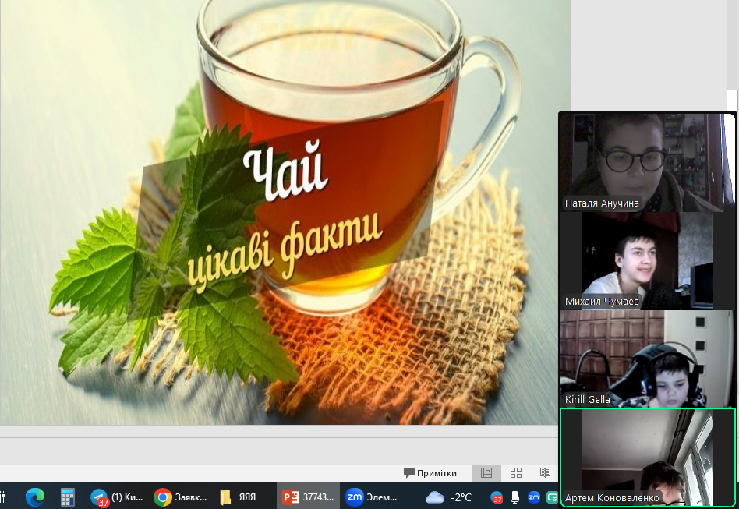Click the Telegram tray icon with badge
Screen dimensions: 739x509
(497, 497)
